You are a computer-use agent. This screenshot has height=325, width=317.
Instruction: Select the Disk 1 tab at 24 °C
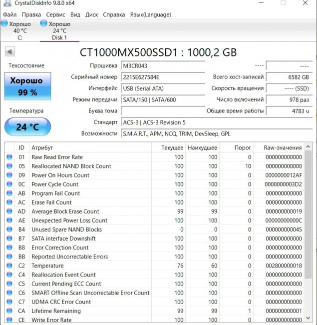59,30
